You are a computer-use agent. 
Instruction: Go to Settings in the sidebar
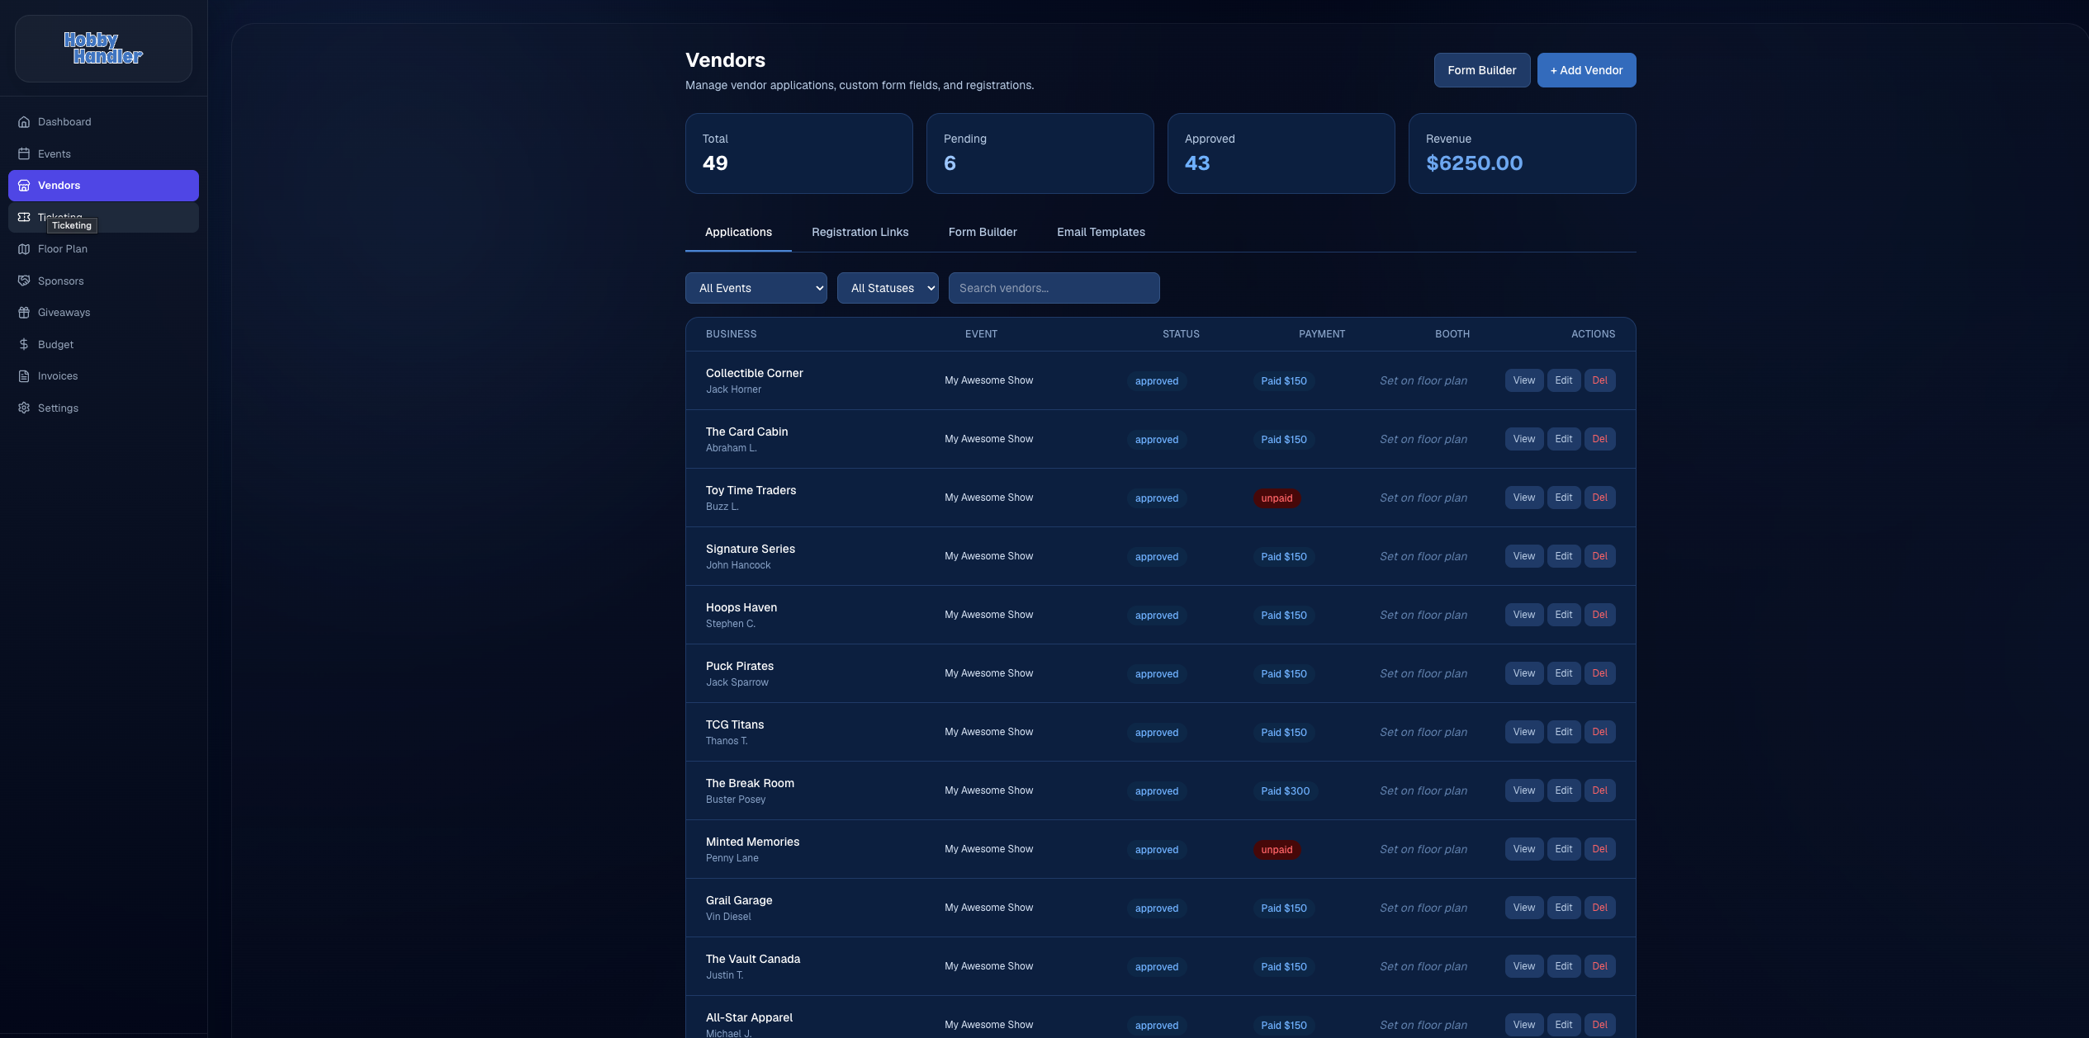click(103, 408)
